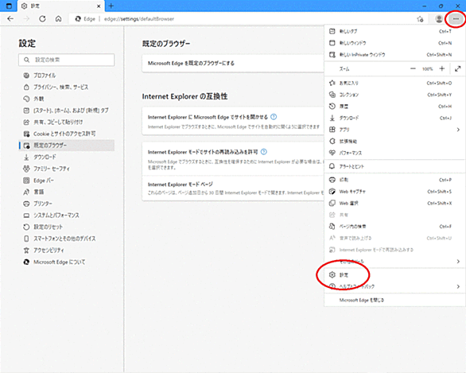
Task: Open the profile avatar icon
Action: click(439, 19)
